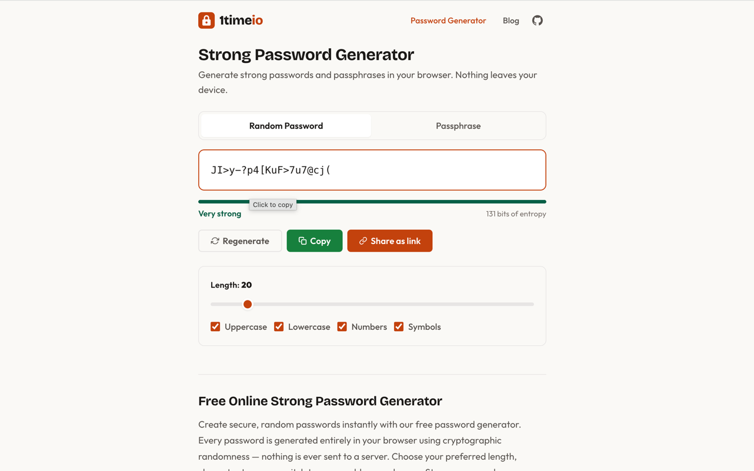Open the Password Generator nav link
This screenshot has width=754, height=471.
448,21
